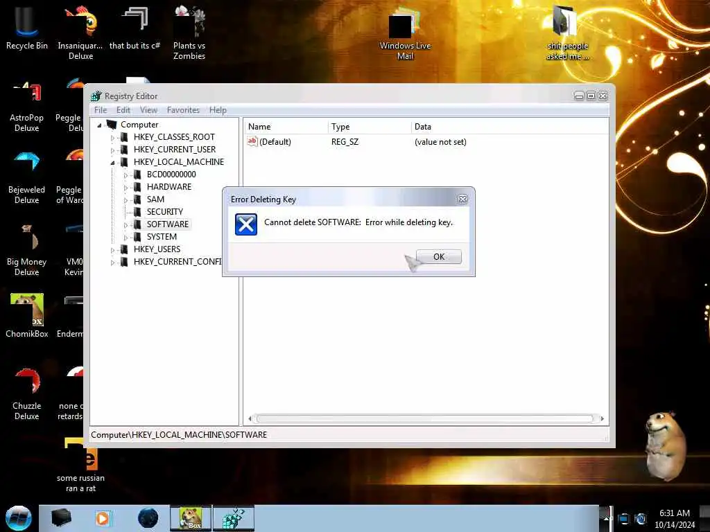
Task: Select the SECURITY key
Action: click(x=165, y=212)
